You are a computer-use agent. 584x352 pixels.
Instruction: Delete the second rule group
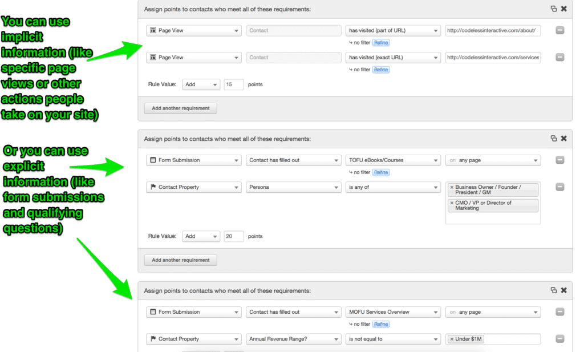[x=563, y=138]
